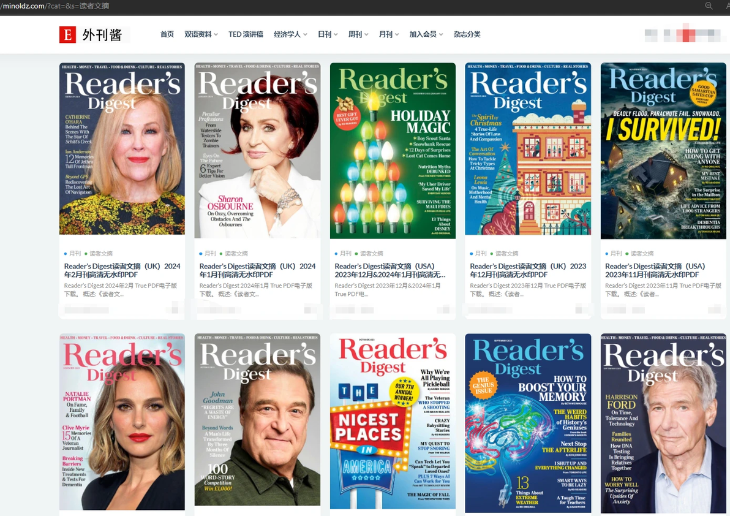Viewport: 730px width, 516px height.
Task: Expand the 月刊 navigation dropdown
Action: pos(389,34)
